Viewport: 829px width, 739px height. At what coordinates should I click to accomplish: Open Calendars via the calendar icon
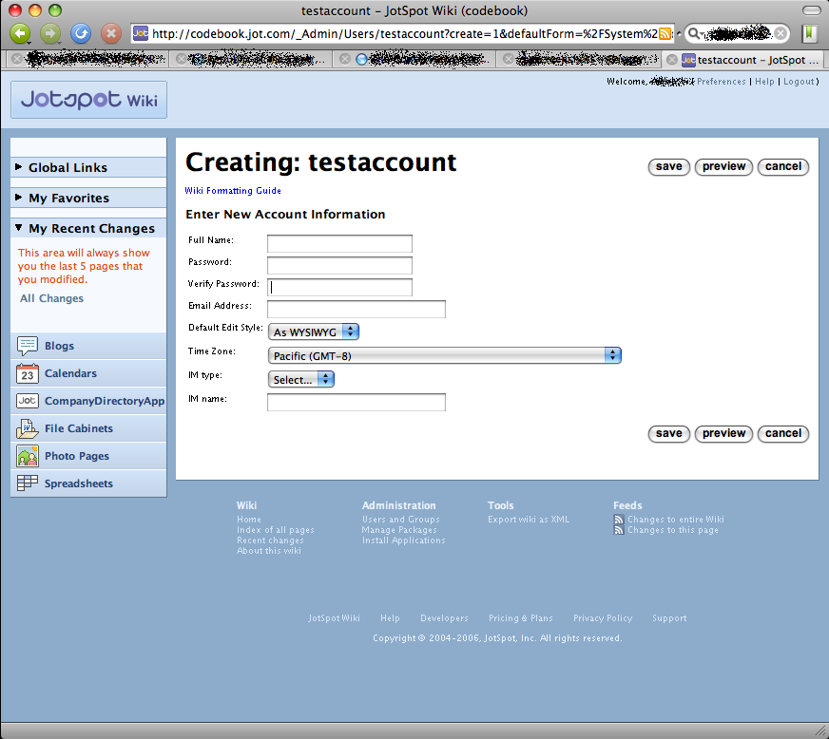point(27,373)
